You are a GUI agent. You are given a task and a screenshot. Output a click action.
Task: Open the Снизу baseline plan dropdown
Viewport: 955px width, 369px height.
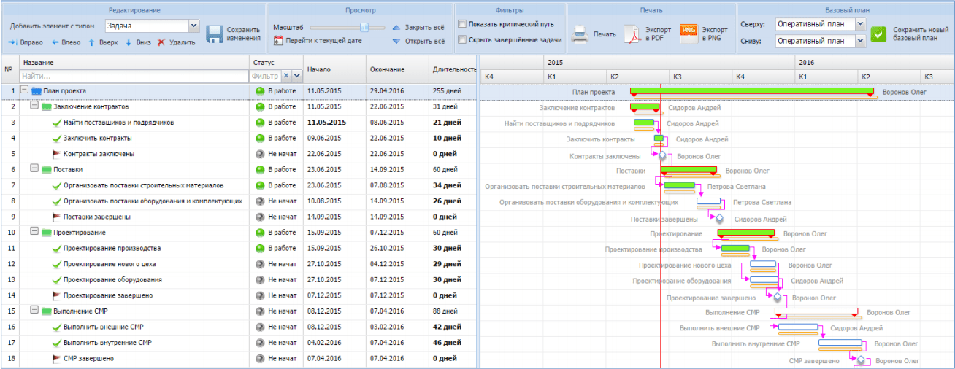[859, 41]
